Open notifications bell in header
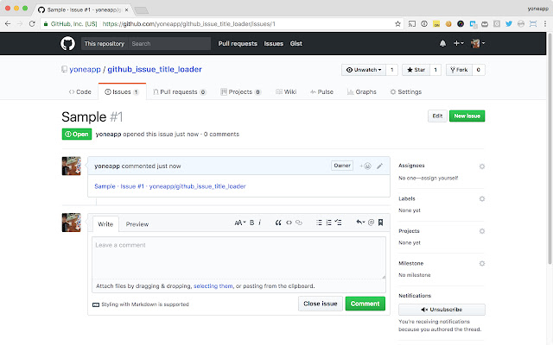553x345 pixels. click(x=442, y=43)
